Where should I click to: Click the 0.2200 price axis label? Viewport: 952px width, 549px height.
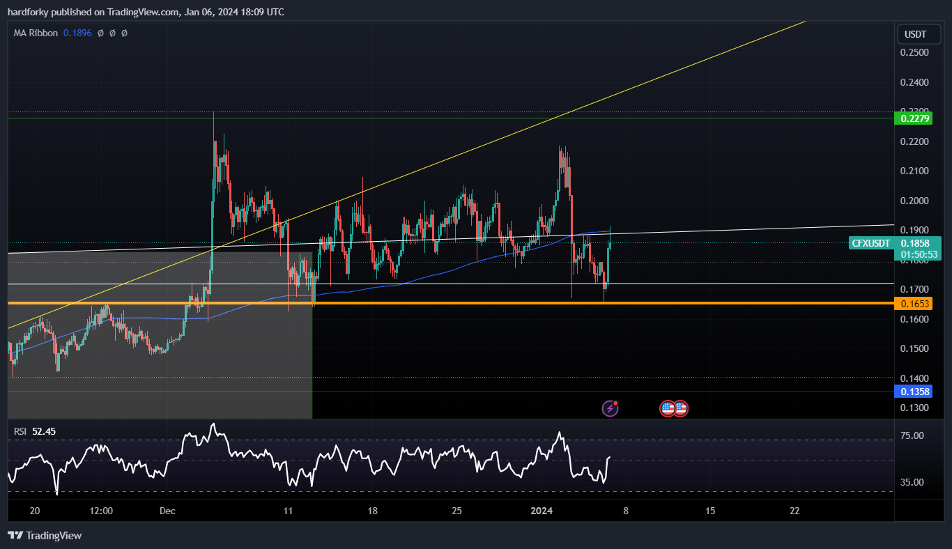tap(915, 141)
